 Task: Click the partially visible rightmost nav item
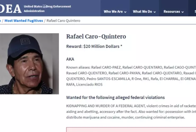click(195, 12)
